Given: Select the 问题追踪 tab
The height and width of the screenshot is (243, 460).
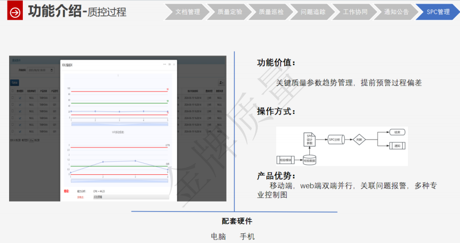Looking at the screenshot, I should tap(313, 12).
